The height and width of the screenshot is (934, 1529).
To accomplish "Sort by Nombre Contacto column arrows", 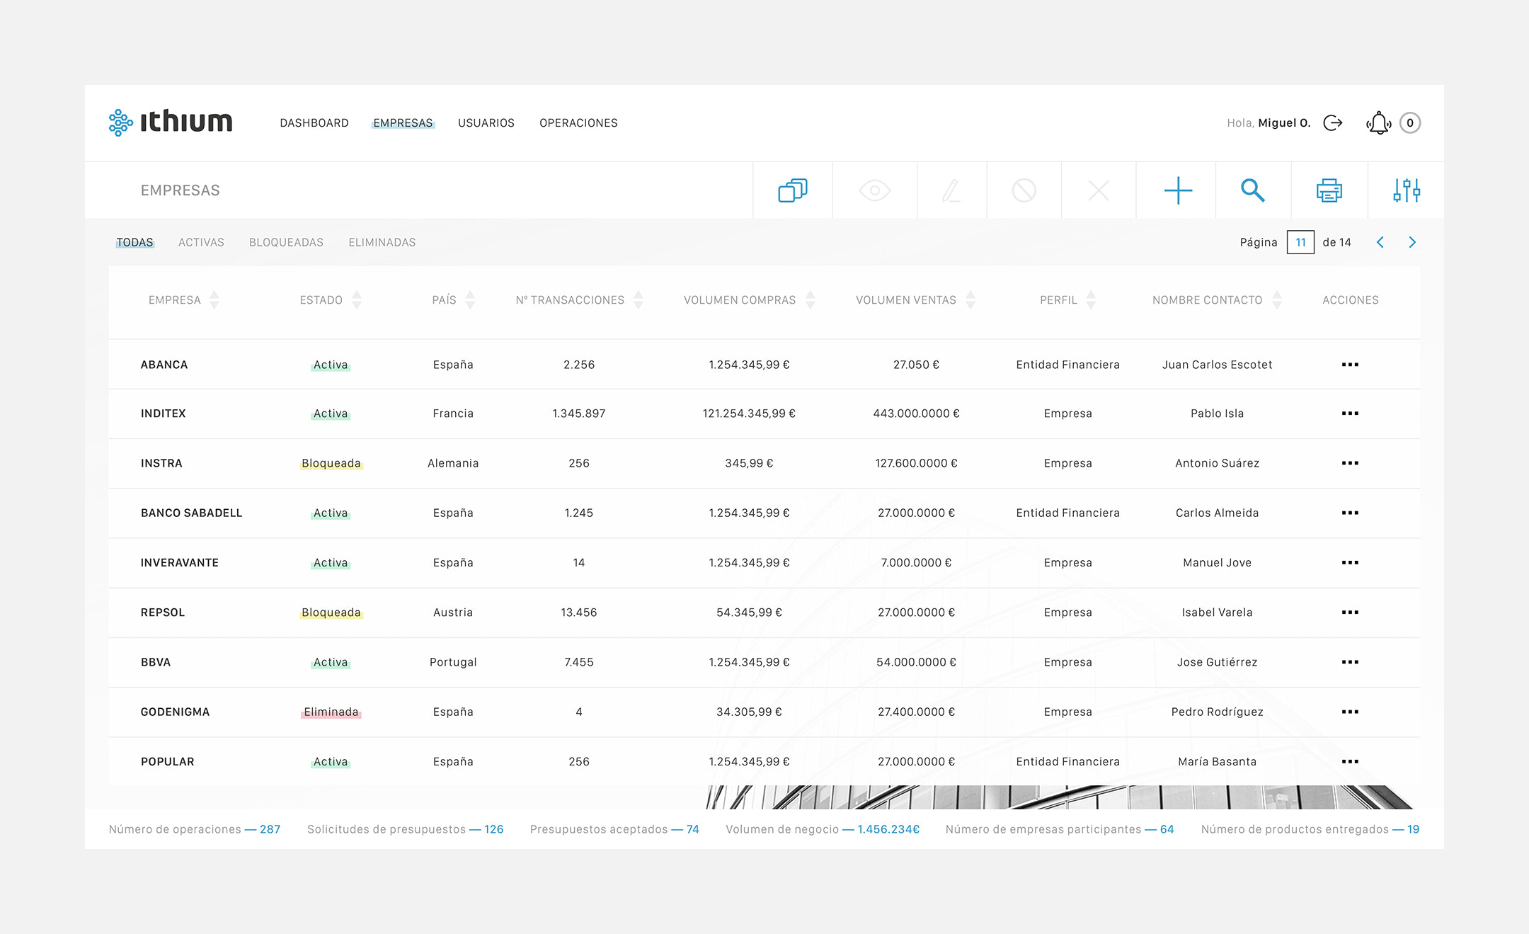I will 1277,300.
